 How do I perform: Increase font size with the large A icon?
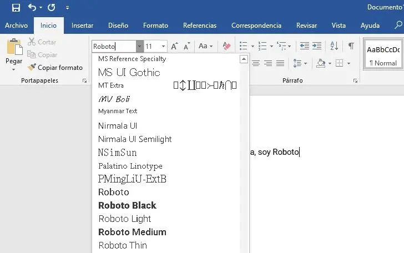coord(174,47)
